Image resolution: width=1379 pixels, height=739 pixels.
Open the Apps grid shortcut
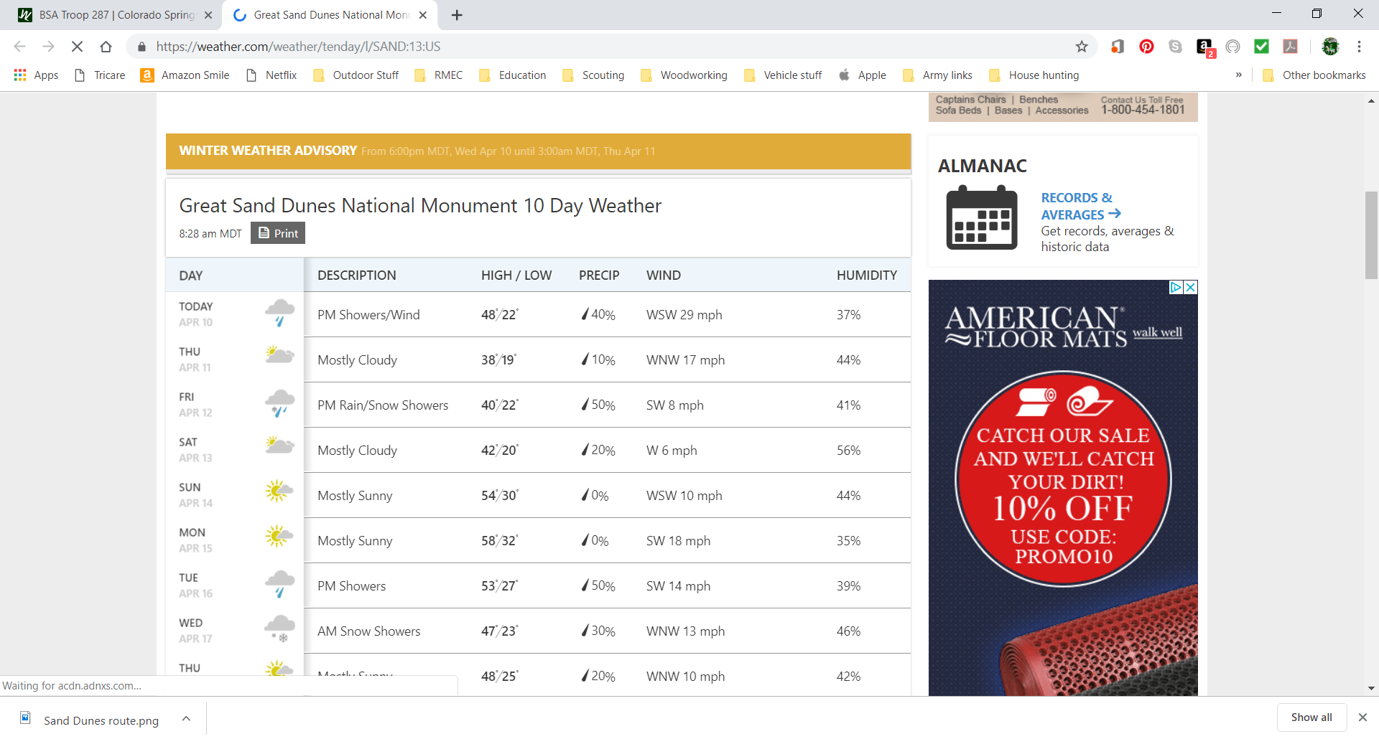coord(36,75)
